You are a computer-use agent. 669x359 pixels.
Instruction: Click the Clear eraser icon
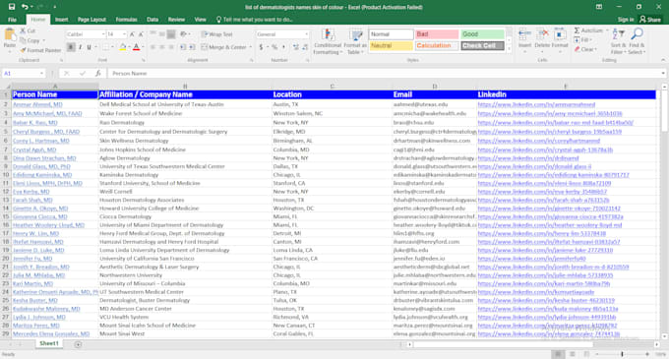tap(577, 49)
